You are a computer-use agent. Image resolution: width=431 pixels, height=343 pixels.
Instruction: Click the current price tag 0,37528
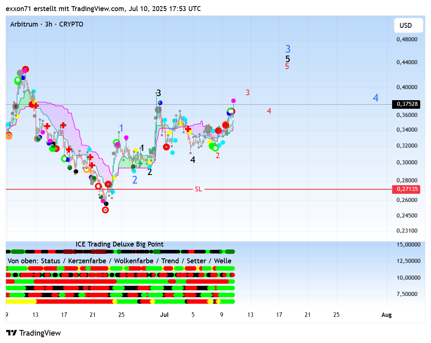[407, 104]
